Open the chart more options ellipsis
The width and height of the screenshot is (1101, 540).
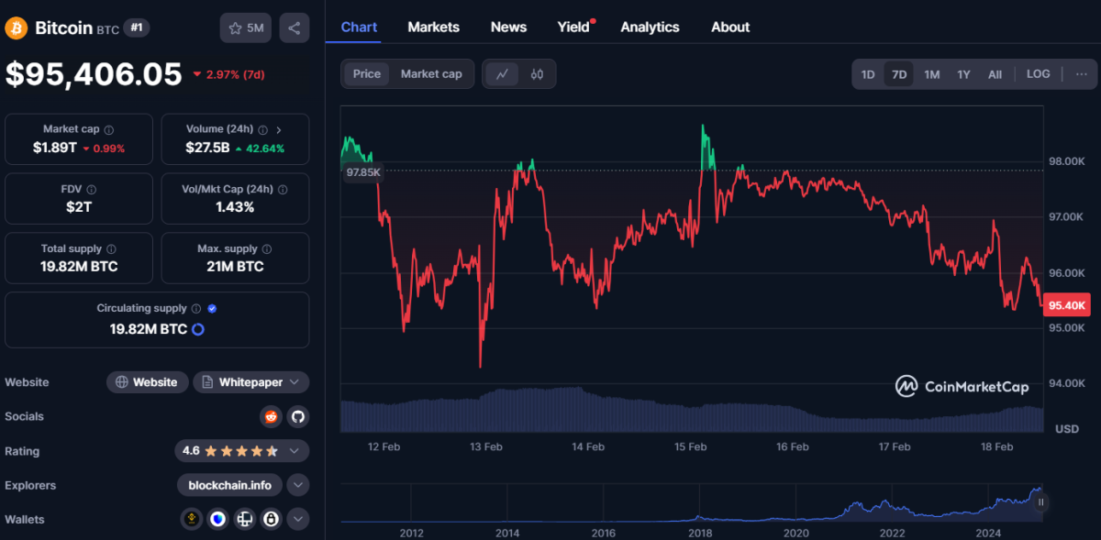[1081, 74]
